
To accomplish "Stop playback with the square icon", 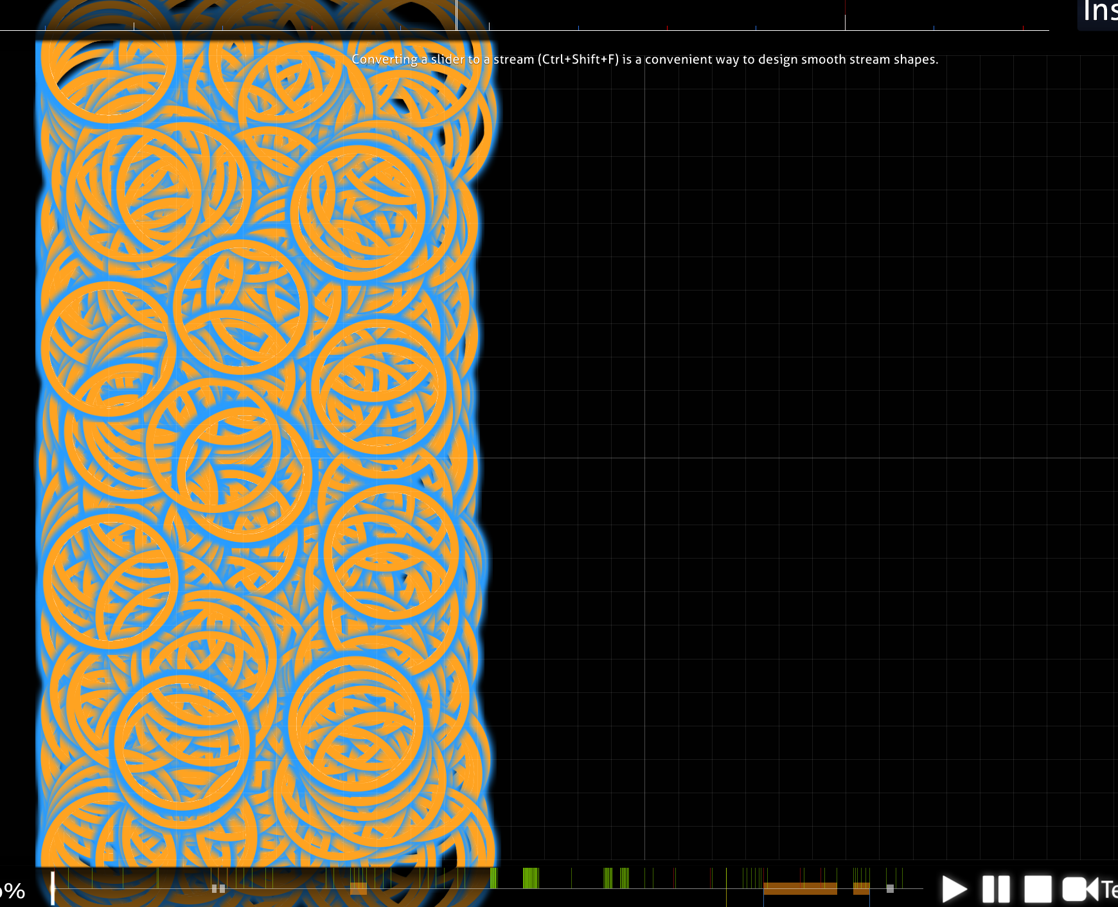I will pyautogui.click(x=1038, y=890).
